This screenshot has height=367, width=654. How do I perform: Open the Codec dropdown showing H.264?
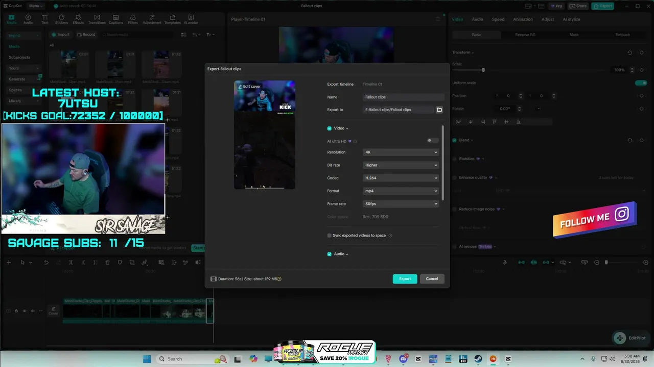pos(401,178)
